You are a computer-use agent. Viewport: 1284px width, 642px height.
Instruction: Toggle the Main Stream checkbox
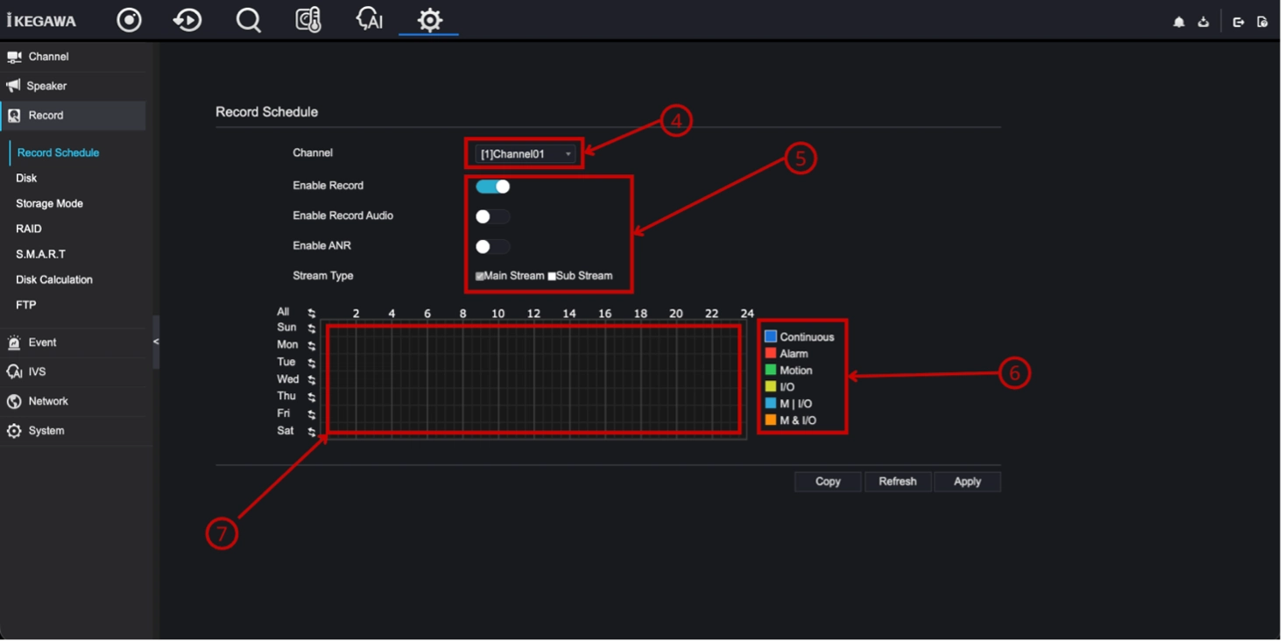(x=481, y=277)
